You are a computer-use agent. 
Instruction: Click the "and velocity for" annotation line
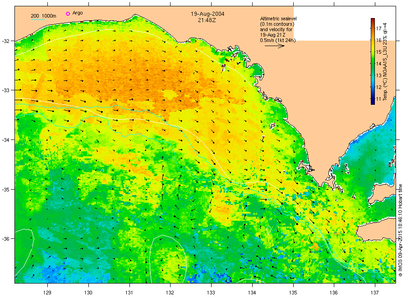point(276,29)
